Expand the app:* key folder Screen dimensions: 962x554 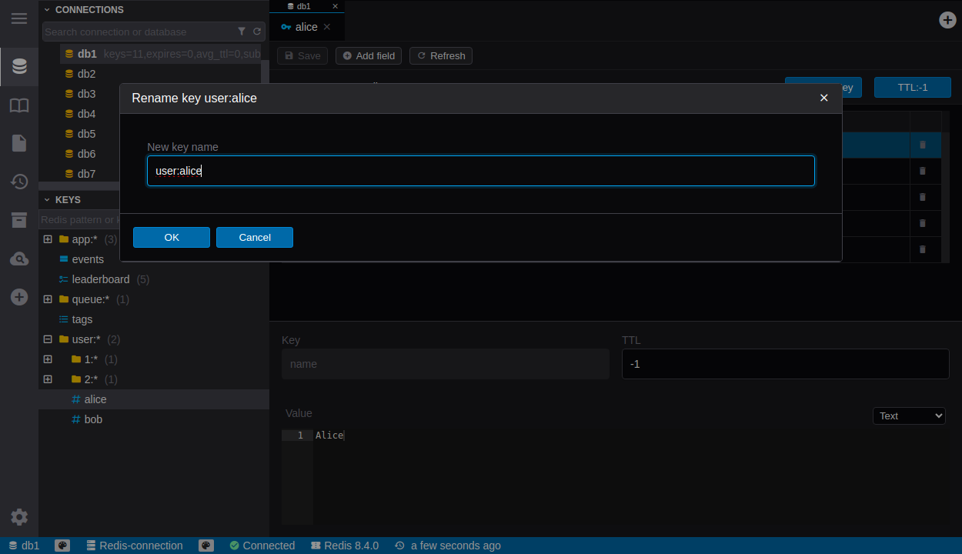tap(48, 239)
